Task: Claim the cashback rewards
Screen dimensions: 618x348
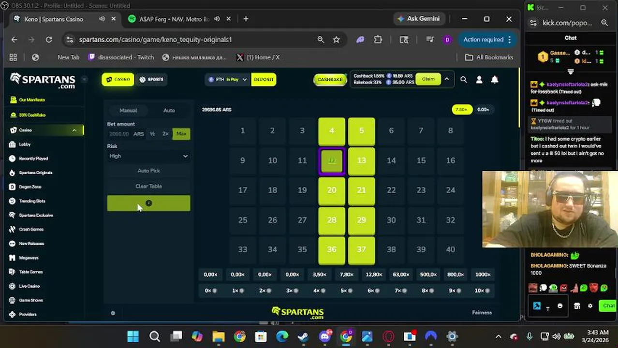Action: pyautogui.click(x=428, y=79)
